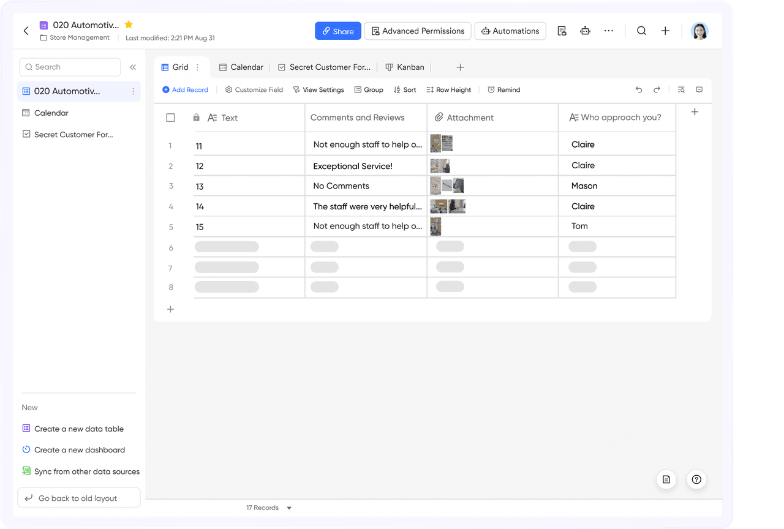Toggle the select-all checkbox in header row

[171, 118]
